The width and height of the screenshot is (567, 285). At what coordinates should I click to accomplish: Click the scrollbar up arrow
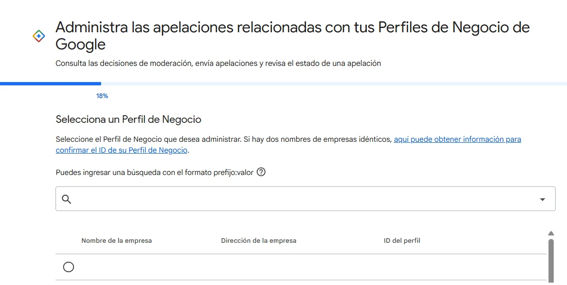click(551, 233)
